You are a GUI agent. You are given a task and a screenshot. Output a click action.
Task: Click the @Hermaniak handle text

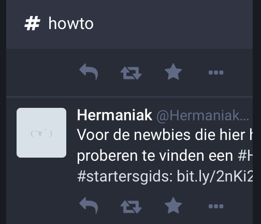pos(202,116)
